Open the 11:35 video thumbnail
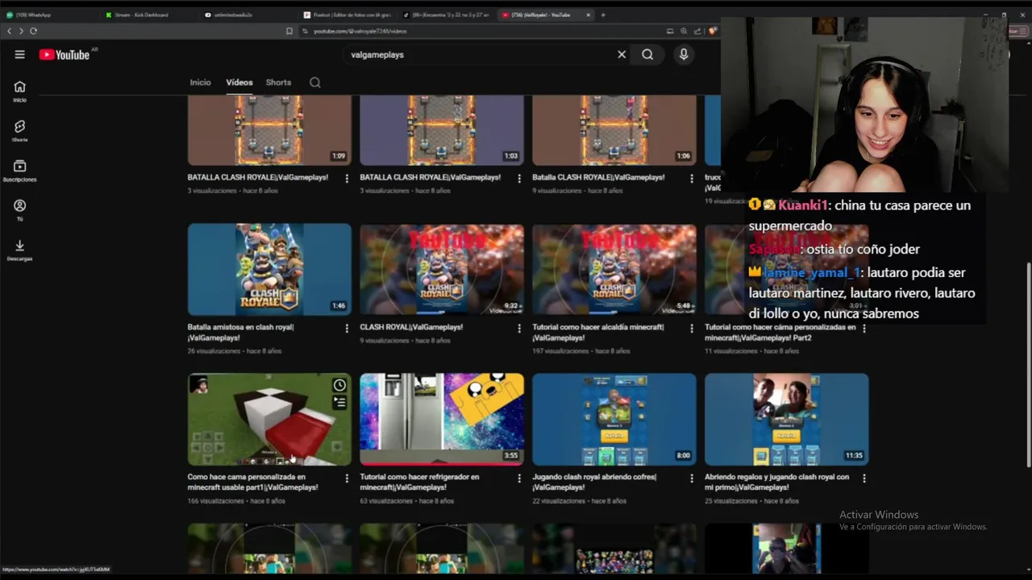Image resolution: width=1032 pixels, height=580 pixels. pos(787,419)
